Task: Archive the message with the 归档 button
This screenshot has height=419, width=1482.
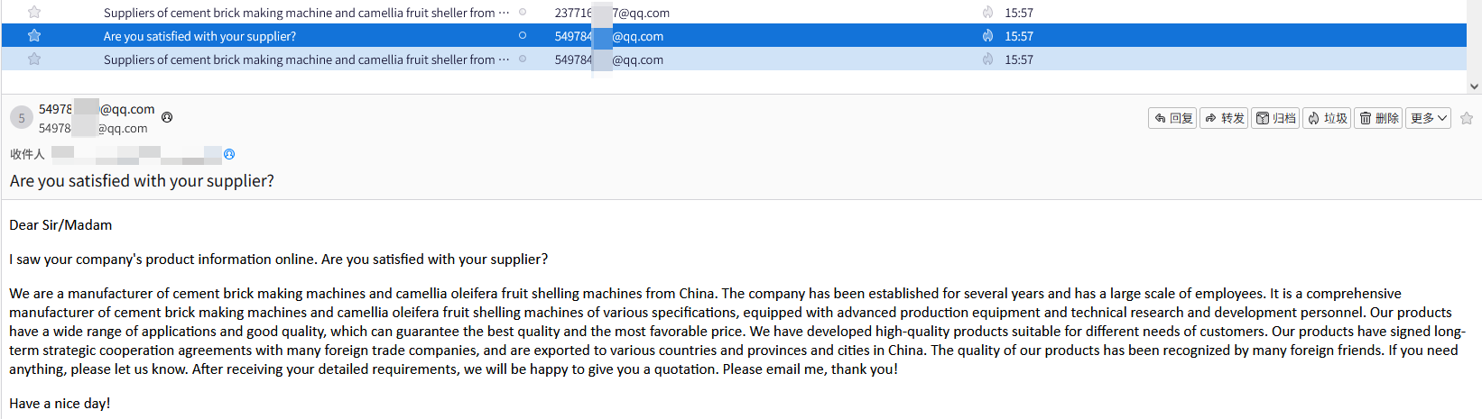Action: click(1275, 118)
